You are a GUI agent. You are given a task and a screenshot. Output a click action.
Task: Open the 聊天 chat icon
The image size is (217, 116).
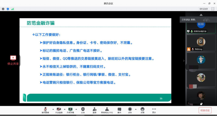tap(119, 109)
